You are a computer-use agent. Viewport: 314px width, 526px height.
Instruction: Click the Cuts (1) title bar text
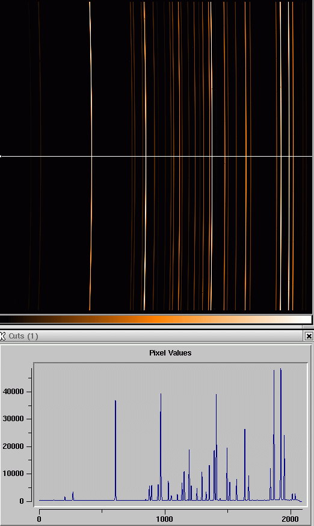click(23, 336)
